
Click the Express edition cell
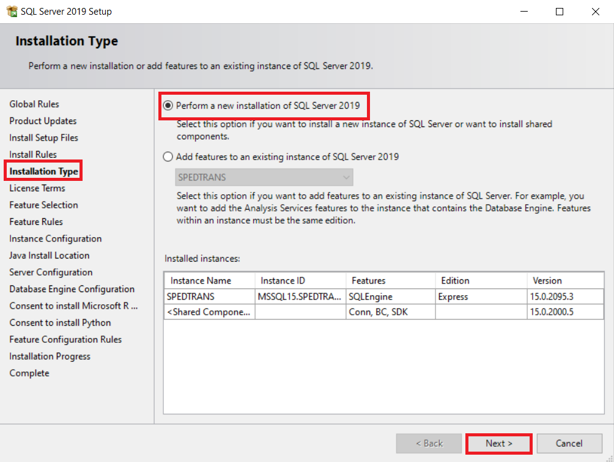(x=481, y=296)
